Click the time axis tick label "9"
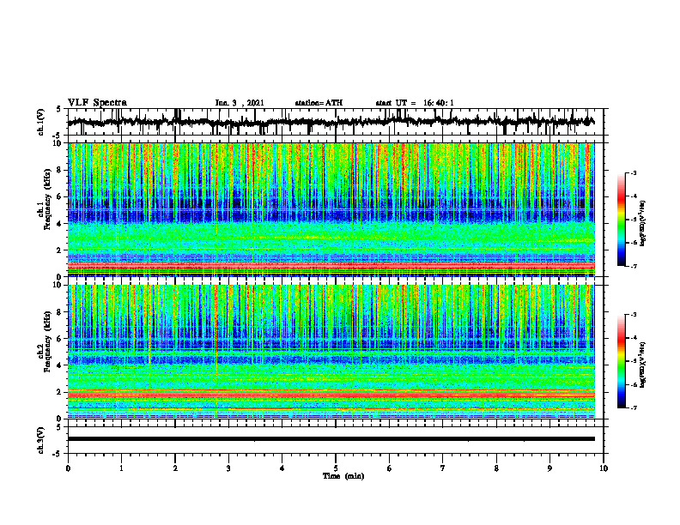The width and height of the screenshot is (680, 525). click(549, 468)
